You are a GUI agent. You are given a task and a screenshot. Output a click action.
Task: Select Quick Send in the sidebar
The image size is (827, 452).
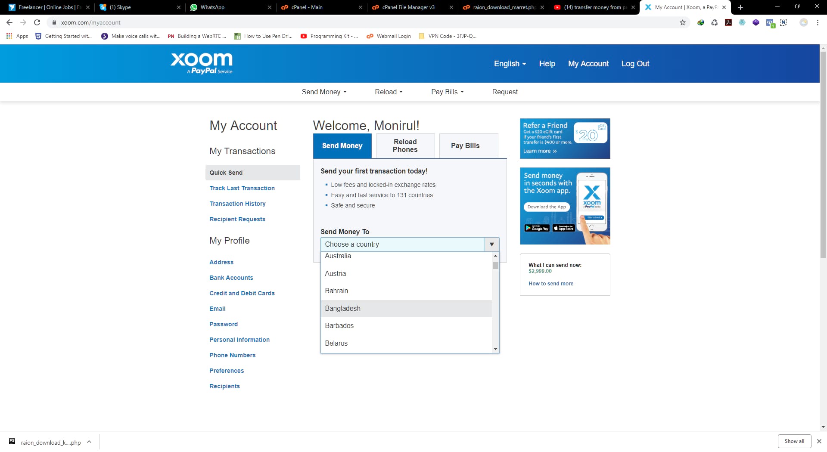tap(253, 173)
